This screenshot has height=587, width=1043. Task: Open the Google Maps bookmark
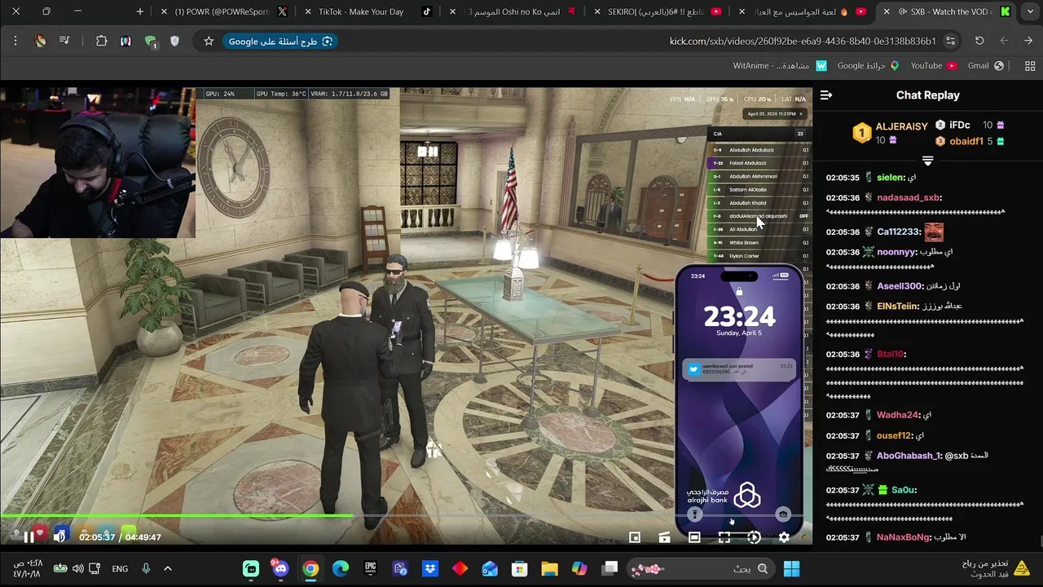point(868,65)
